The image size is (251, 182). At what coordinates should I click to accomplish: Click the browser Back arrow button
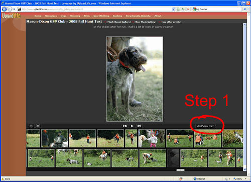(4, 9)
